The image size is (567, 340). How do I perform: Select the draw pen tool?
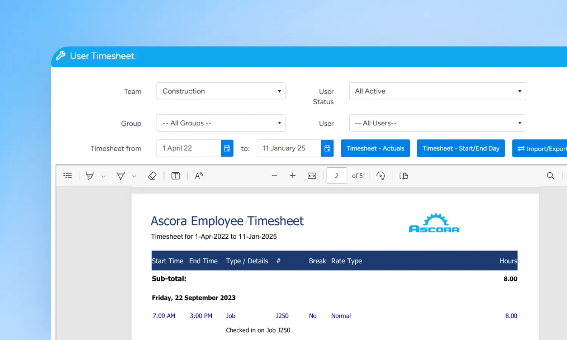pyautogui.click(x=121, y=176)
